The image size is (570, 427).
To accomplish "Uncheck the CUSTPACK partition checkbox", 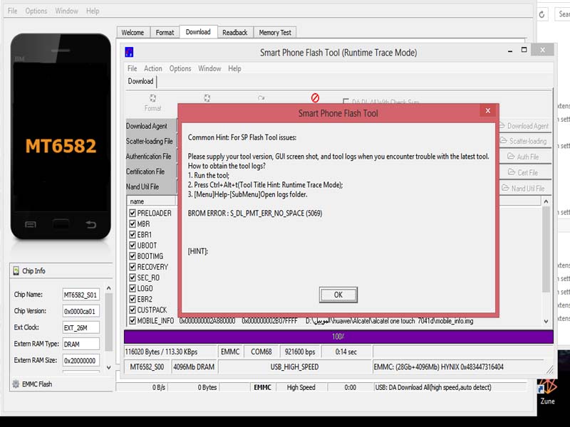I will click(x=133, y=310).
